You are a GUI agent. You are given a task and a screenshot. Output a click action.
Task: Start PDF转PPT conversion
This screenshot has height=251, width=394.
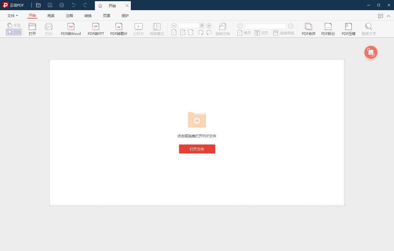(x=96, y=29)
